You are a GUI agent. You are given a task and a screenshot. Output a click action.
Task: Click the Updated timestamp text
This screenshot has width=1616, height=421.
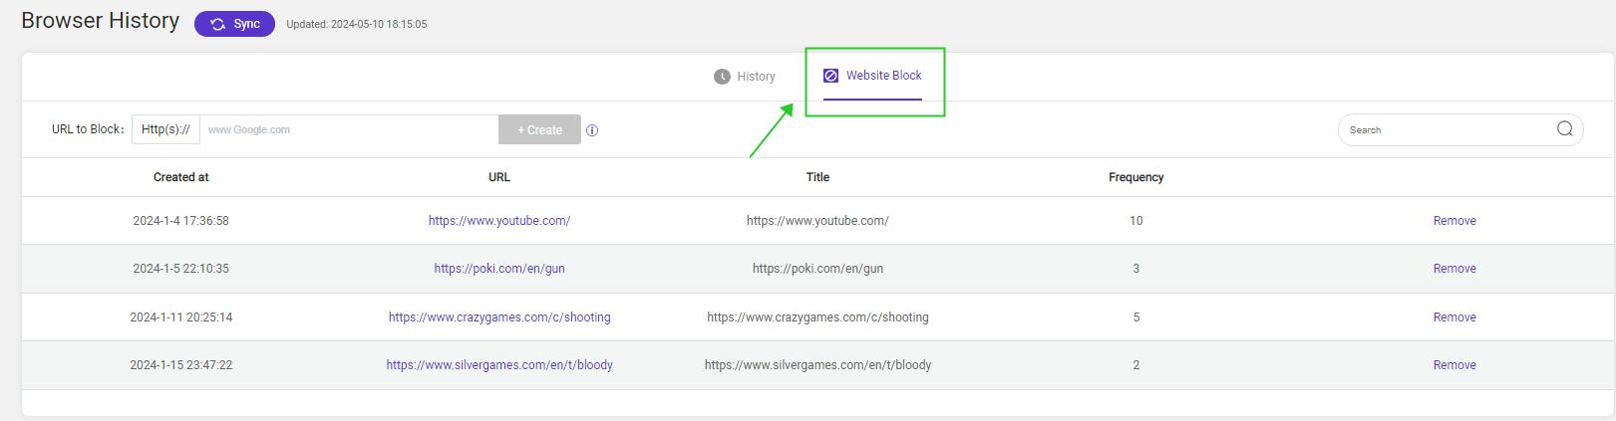tap(356, 24)
